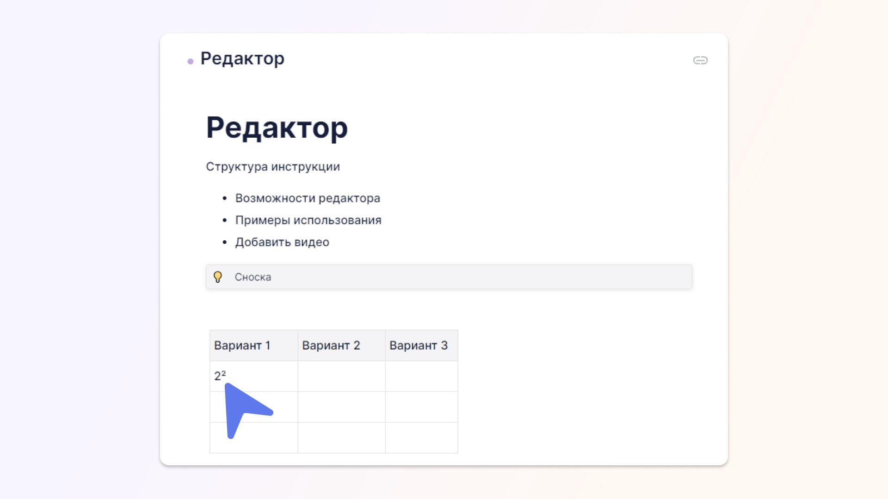Image resolution: width=888 pixels, height=499 pixels.
Task: Select the Примеры использования bullet
Action: [x=308, y=220]
